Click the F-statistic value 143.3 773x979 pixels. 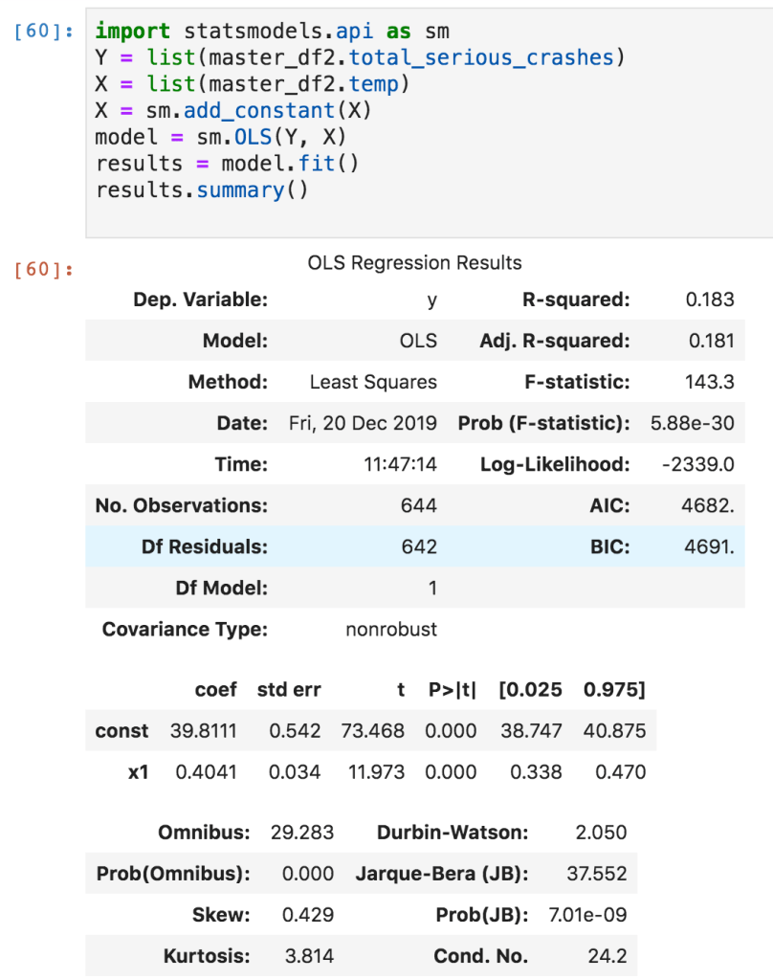[709, 382]
